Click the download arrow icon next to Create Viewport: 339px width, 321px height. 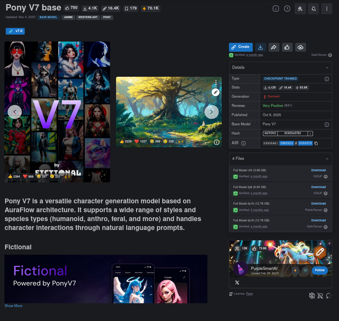click(x=261, y=47)
